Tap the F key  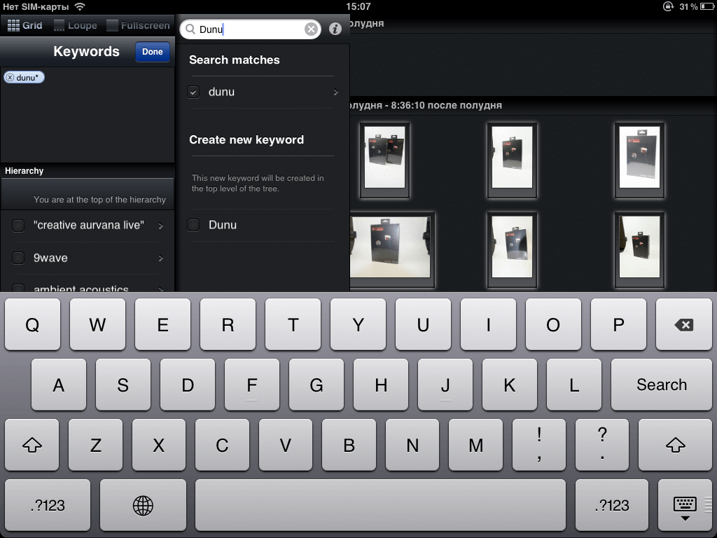coord(252,385)
